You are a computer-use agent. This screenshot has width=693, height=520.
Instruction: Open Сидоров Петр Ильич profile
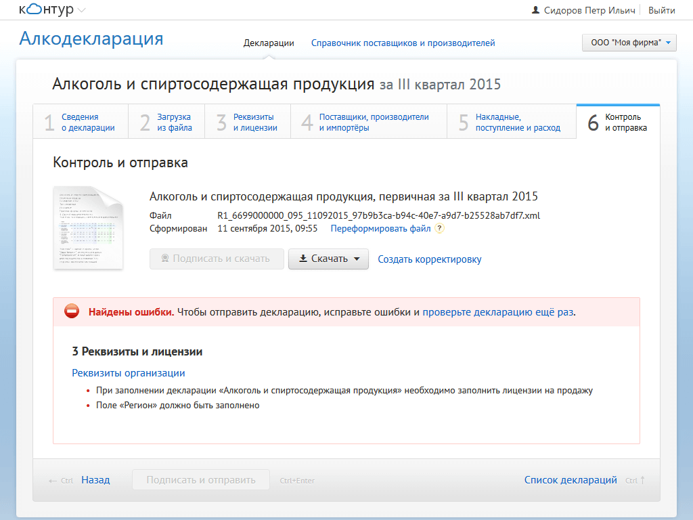[589, 10]
